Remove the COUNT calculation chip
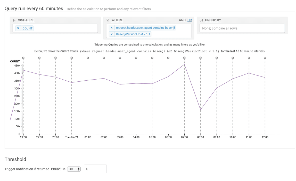 click(x=18, y=28)
